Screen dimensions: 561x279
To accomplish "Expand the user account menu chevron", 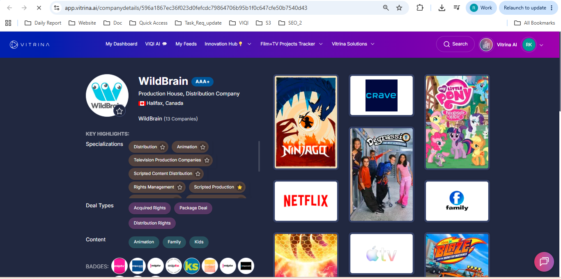I will pyautogui.click(x=541, y=45).
